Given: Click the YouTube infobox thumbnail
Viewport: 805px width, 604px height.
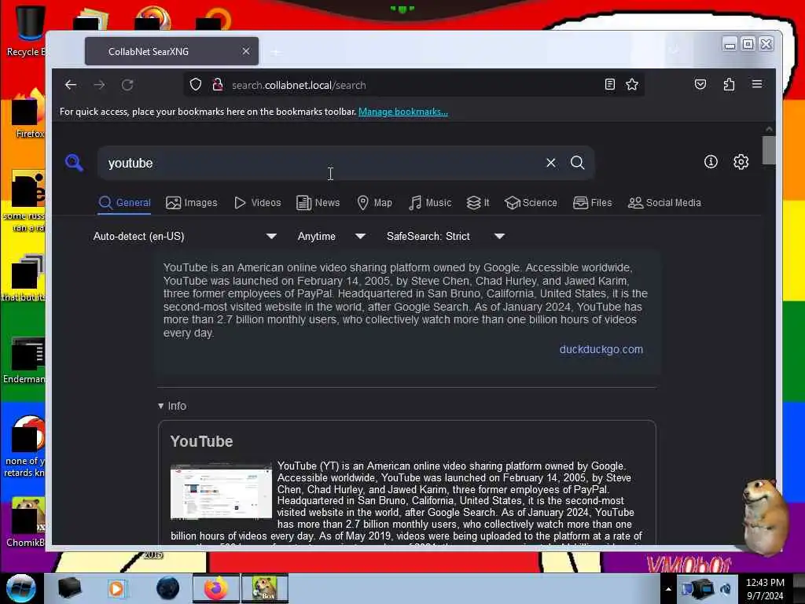Looking at the screenshot, I should 221,492.
